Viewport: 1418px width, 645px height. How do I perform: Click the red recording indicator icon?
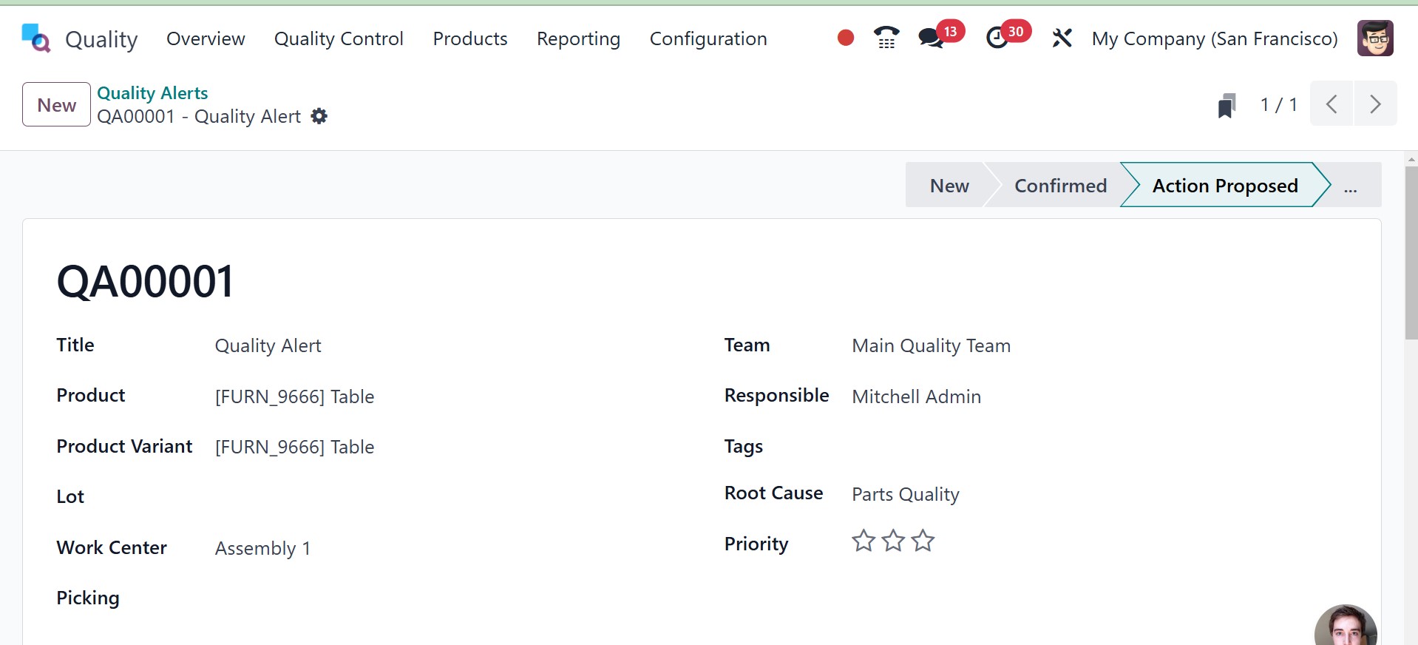pos(846,38)
